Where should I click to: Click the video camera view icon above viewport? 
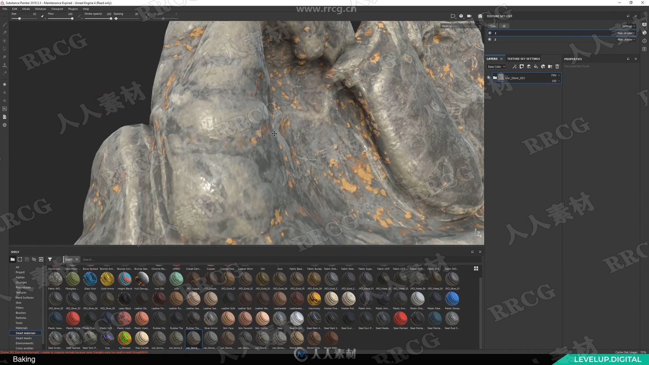coord(469,16)
